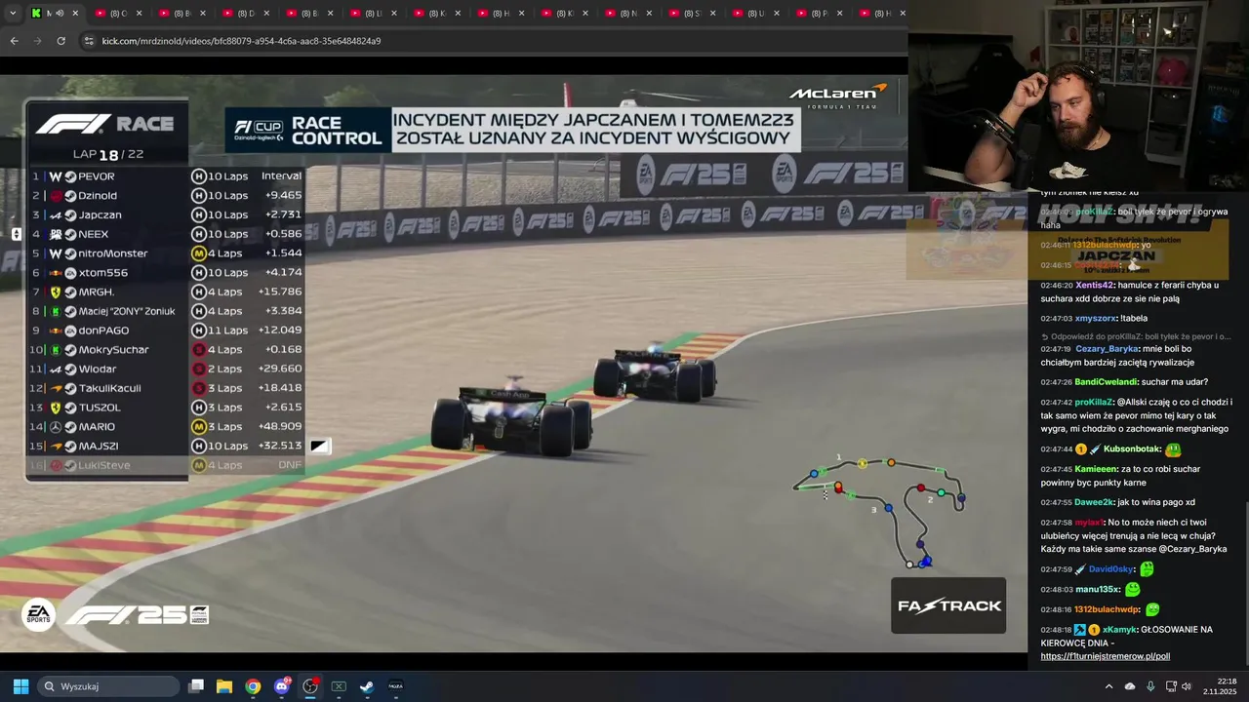Switch to the "(8) N" YouTube tab
The height and width of the screenshot is (702, 1249).
coord(627,13)
